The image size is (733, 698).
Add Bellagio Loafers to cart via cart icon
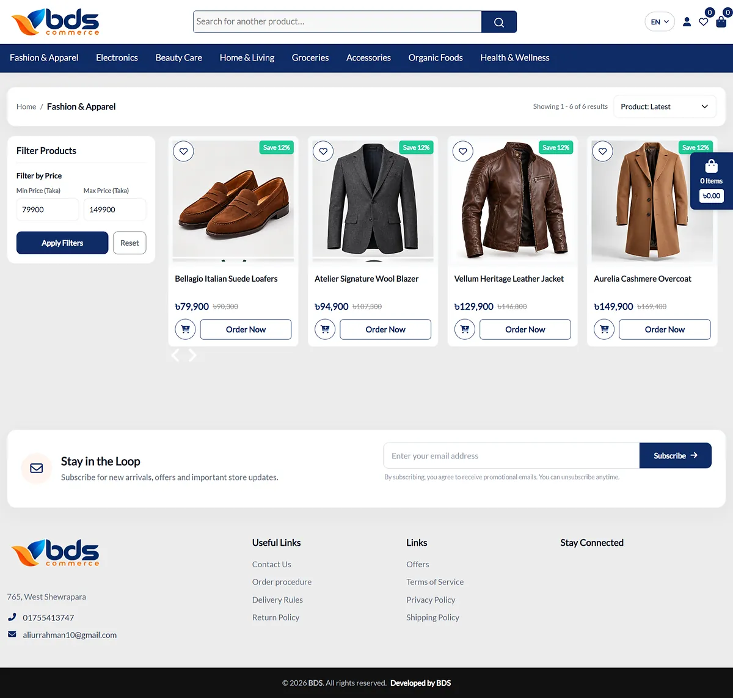coord(186,329)
